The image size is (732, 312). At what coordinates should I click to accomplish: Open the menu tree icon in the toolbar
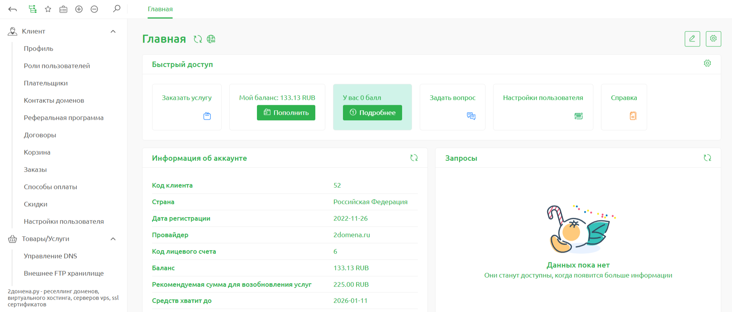tap(33, 9)
